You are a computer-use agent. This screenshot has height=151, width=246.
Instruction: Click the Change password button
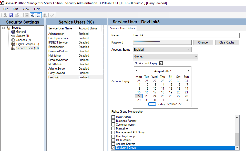(203, 42)
